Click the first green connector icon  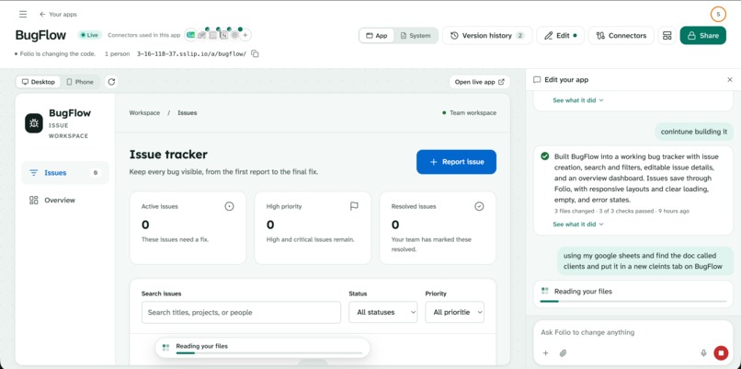tap(190, 35)
